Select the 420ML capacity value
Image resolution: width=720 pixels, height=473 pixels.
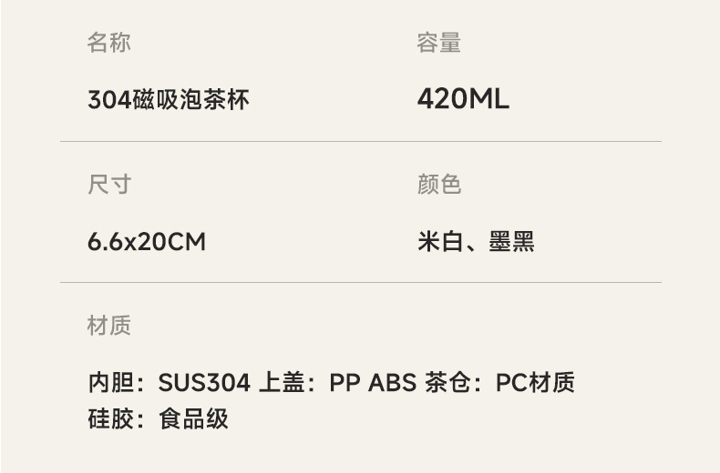[x=463, y=99]
